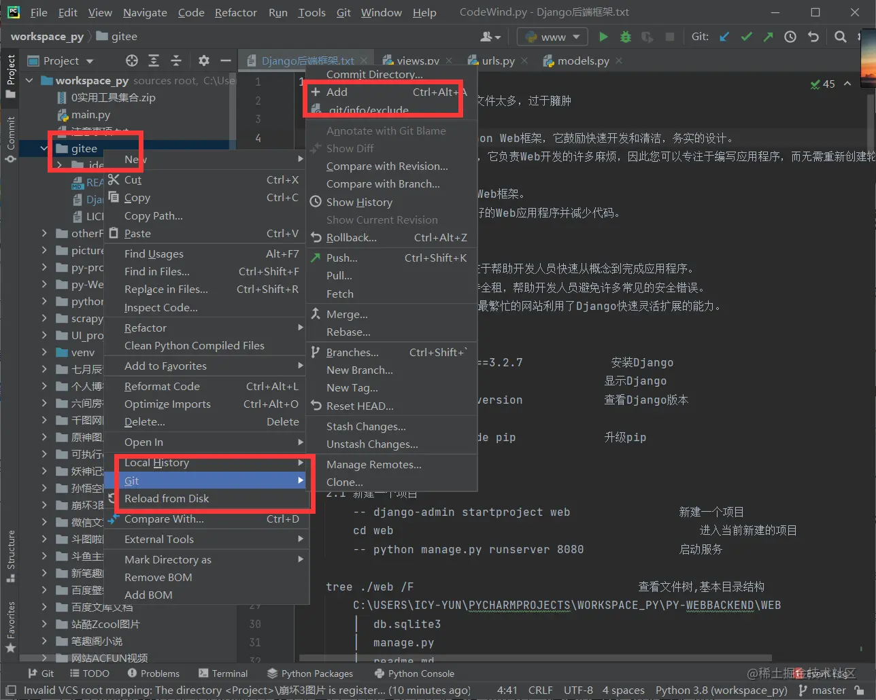Run the www configuration with the green play icon
The image size is (876, 700).
point(603,37)
